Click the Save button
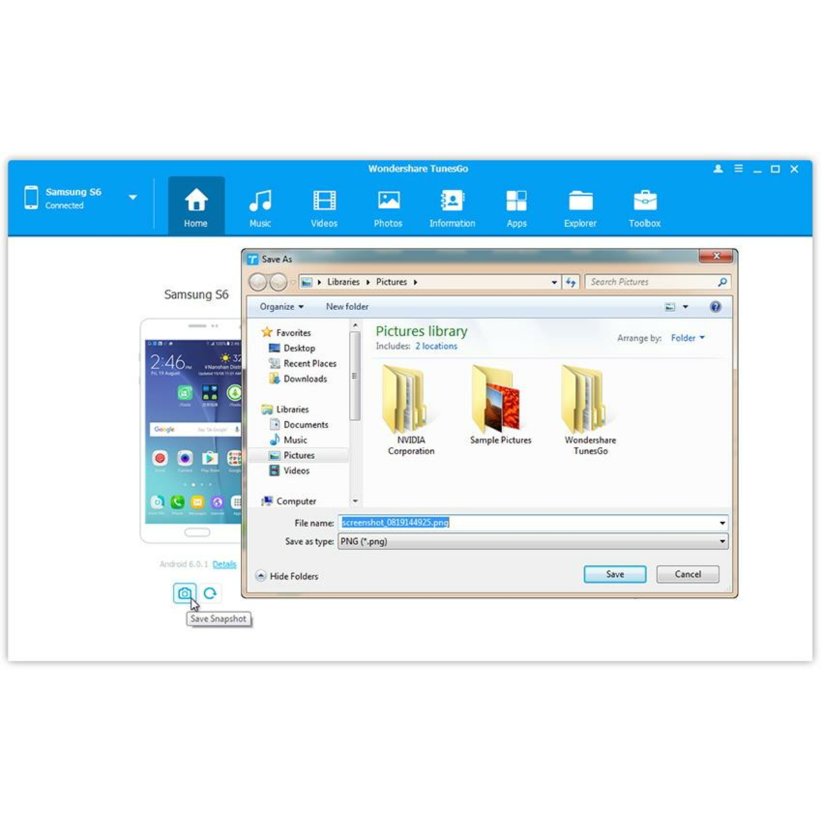This screenshot has height=822, width=822. click(615, 574)
